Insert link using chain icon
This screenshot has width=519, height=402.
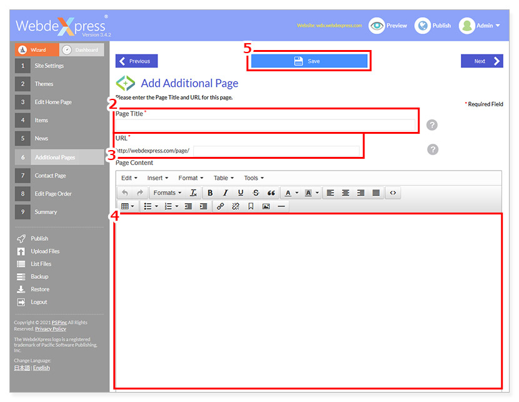221,206
